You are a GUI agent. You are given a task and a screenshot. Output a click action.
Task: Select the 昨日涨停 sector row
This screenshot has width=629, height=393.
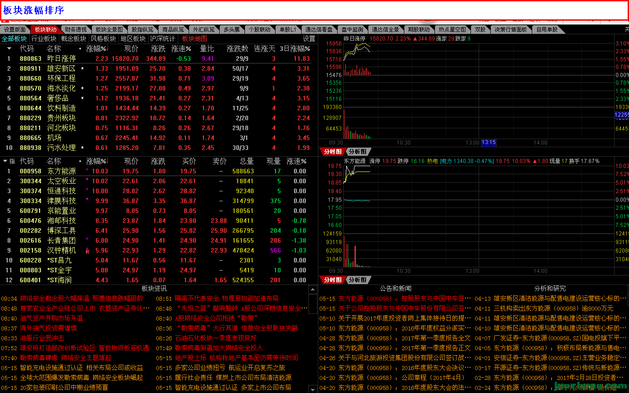[158, 59]
